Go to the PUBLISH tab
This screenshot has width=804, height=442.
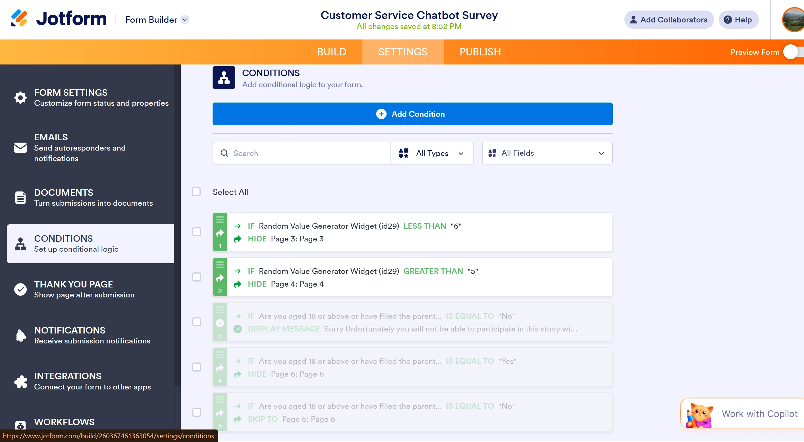480,52
